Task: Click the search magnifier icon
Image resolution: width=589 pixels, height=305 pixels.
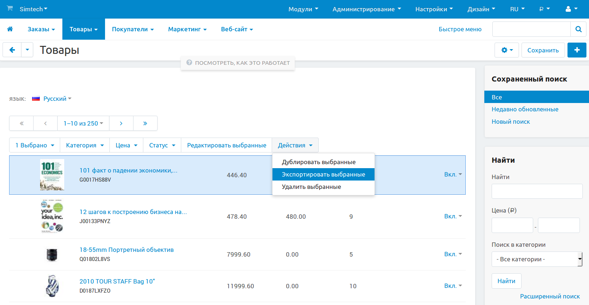Action: point(578,29)
